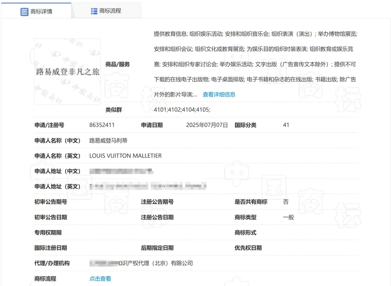The height and width of the screenshot is (286, 391).
Task: Click the 申请人地址（中文） label
Action: [x=57, y=171]
